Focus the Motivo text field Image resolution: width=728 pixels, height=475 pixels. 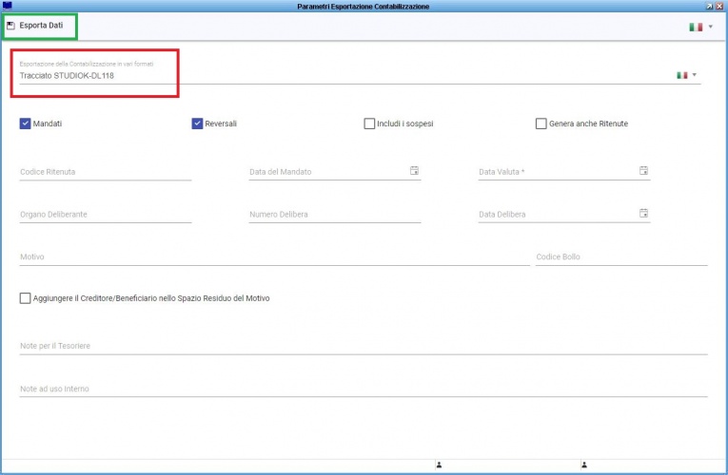274,256
